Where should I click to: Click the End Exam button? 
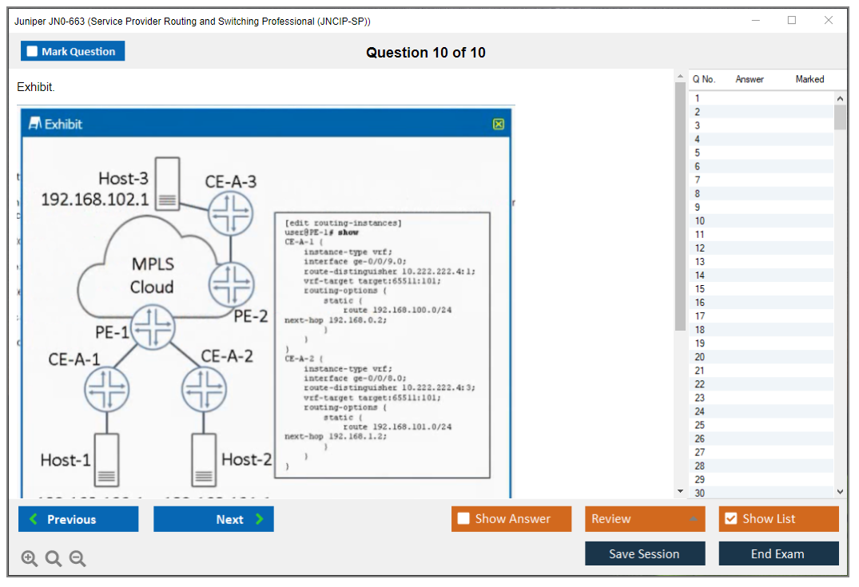pos(778,553)
